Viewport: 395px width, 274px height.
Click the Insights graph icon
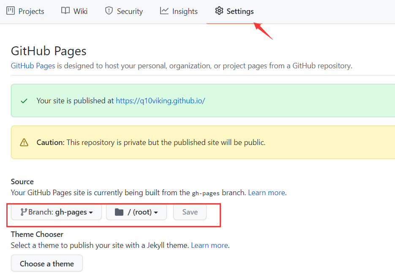164,11
